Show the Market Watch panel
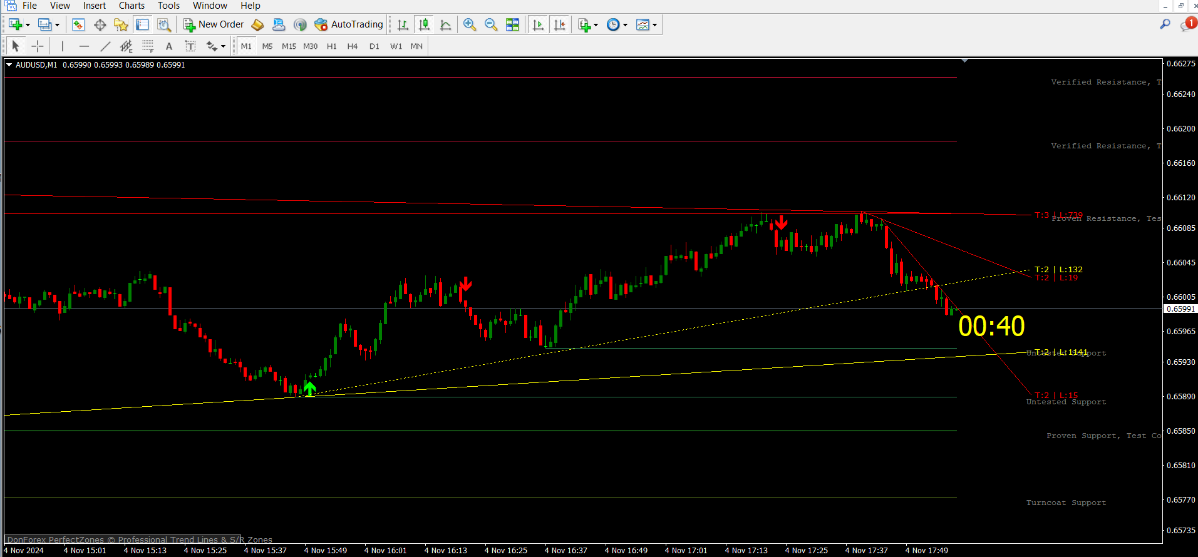The width and height of the screenshot is (1198, 557). pos(78,24)
